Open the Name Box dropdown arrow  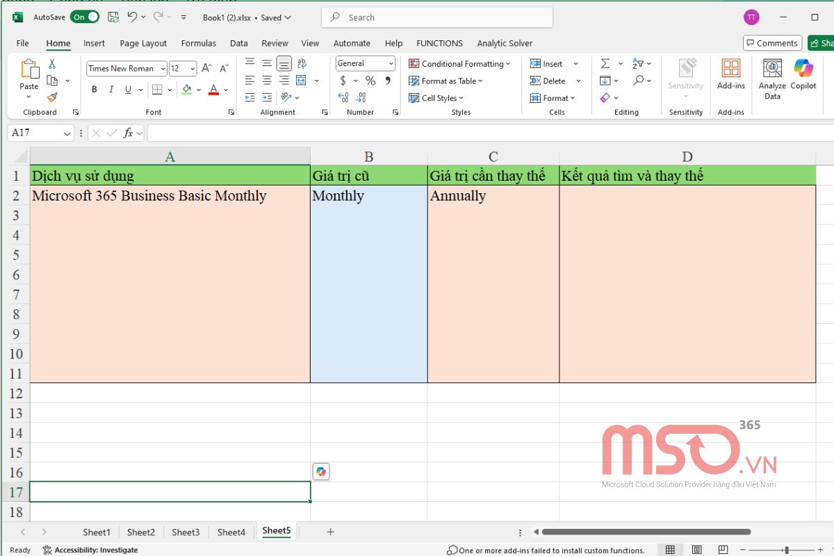pyautogui.click(x=67, y=133)
